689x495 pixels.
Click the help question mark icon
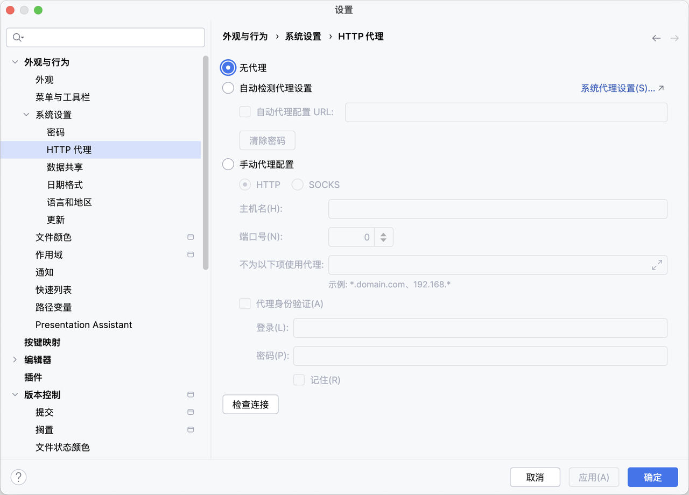pos(18,477)
